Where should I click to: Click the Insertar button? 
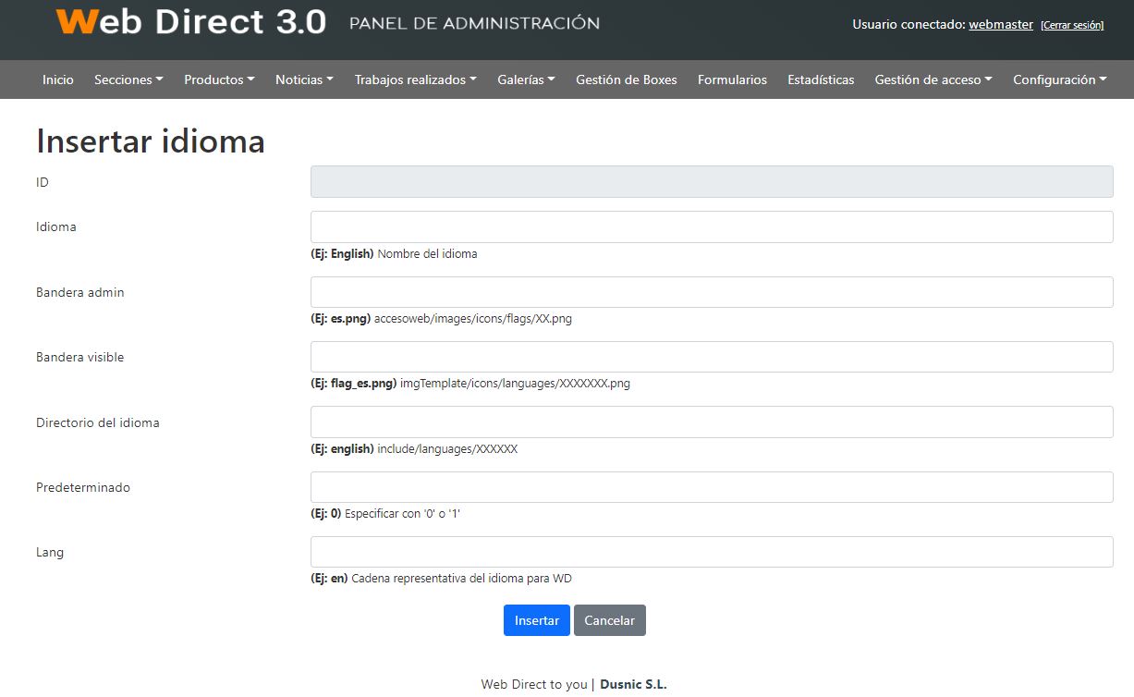tap(537, 620)
